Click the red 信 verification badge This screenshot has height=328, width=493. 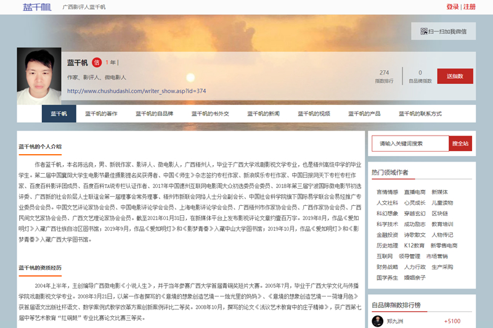(97, 62)
